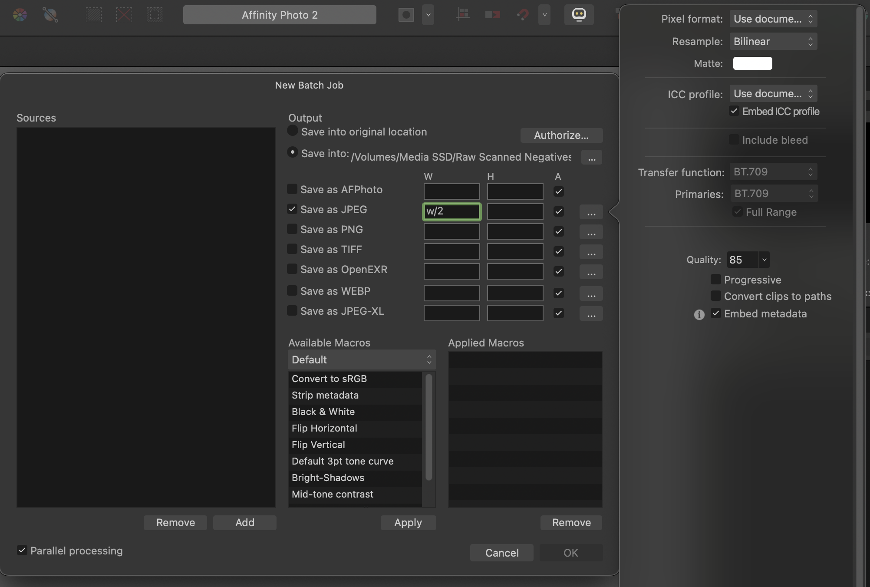Open the JPEG-XL export options ellipsis button
Image resolution: width=870 pixels, height=587 pixels.
(591, 314)
